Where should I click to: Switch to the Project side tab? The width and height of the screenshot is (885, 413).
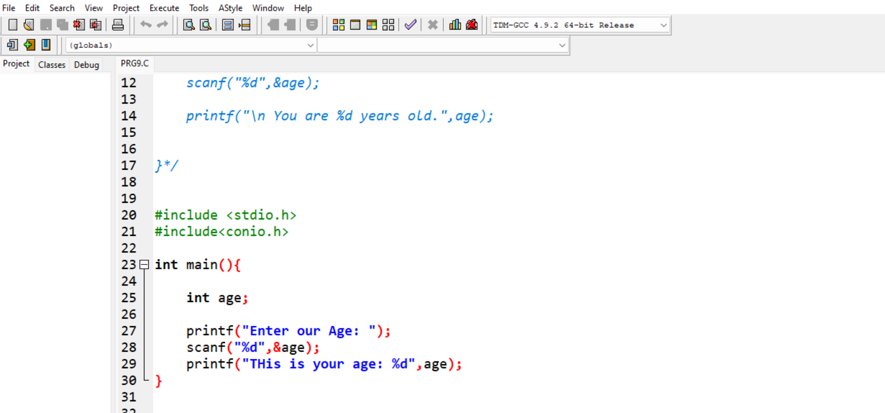(x=16, y=64)
